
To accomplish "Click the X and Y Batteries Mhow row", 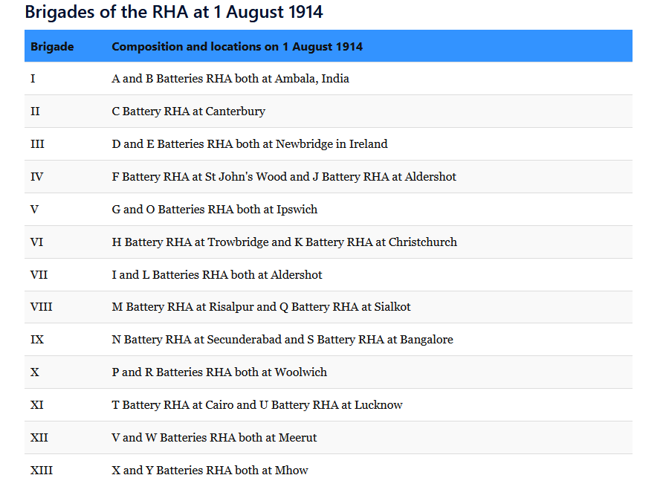I will tap(210, 471).
